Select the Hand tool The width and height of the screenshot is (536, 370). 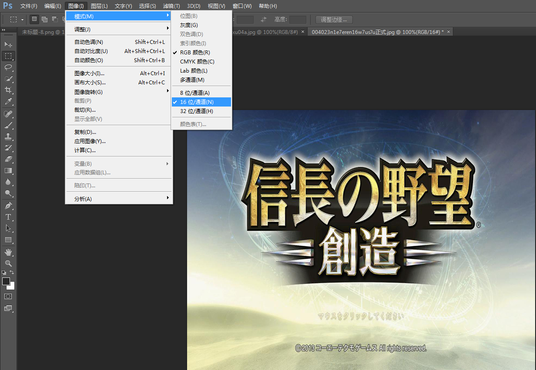point(8,252)
